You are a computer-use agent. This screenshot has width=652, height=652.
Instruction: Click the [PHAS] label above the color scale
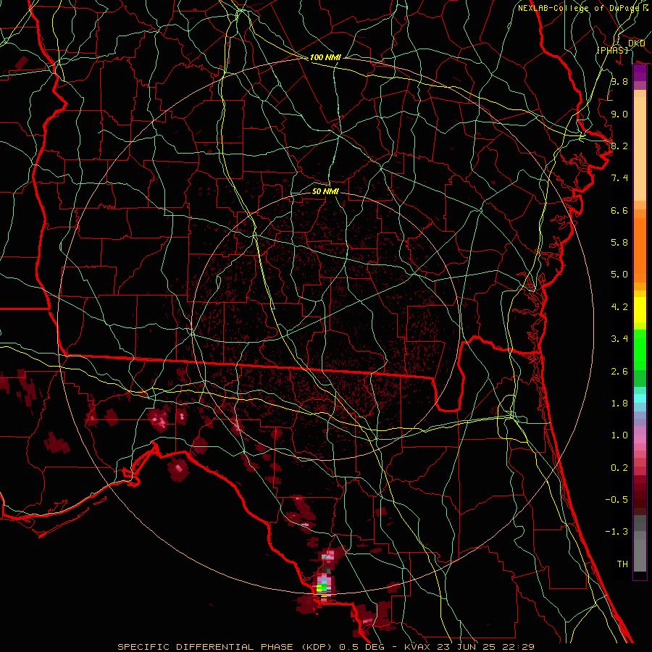(612, 50)
